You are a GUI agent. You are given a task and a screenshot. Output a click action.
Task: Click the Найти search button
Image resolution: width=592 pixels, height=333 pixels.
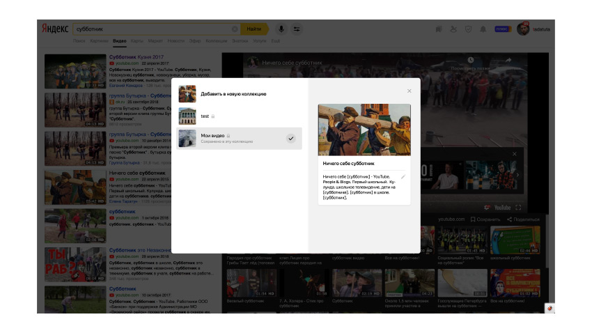254,29
